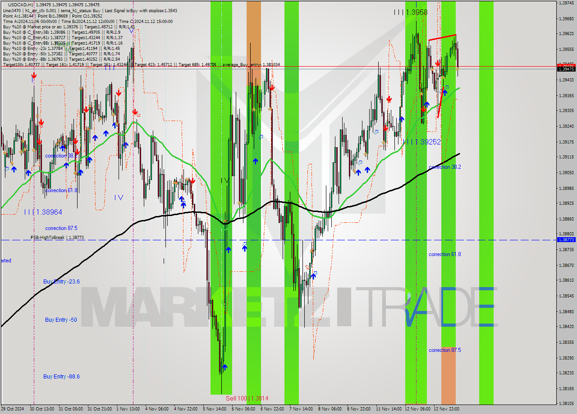
Task: Click the 1.39050 price axis label
Action: (x=566, y=172)
